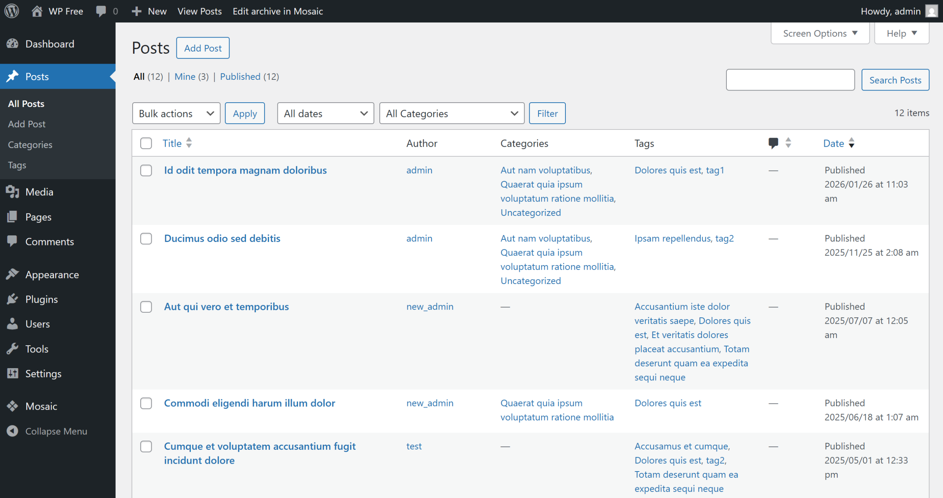Viewport: 943px width, 498px height.
Task: Open the Mosaic menu icon
Action: coord(13,406)
